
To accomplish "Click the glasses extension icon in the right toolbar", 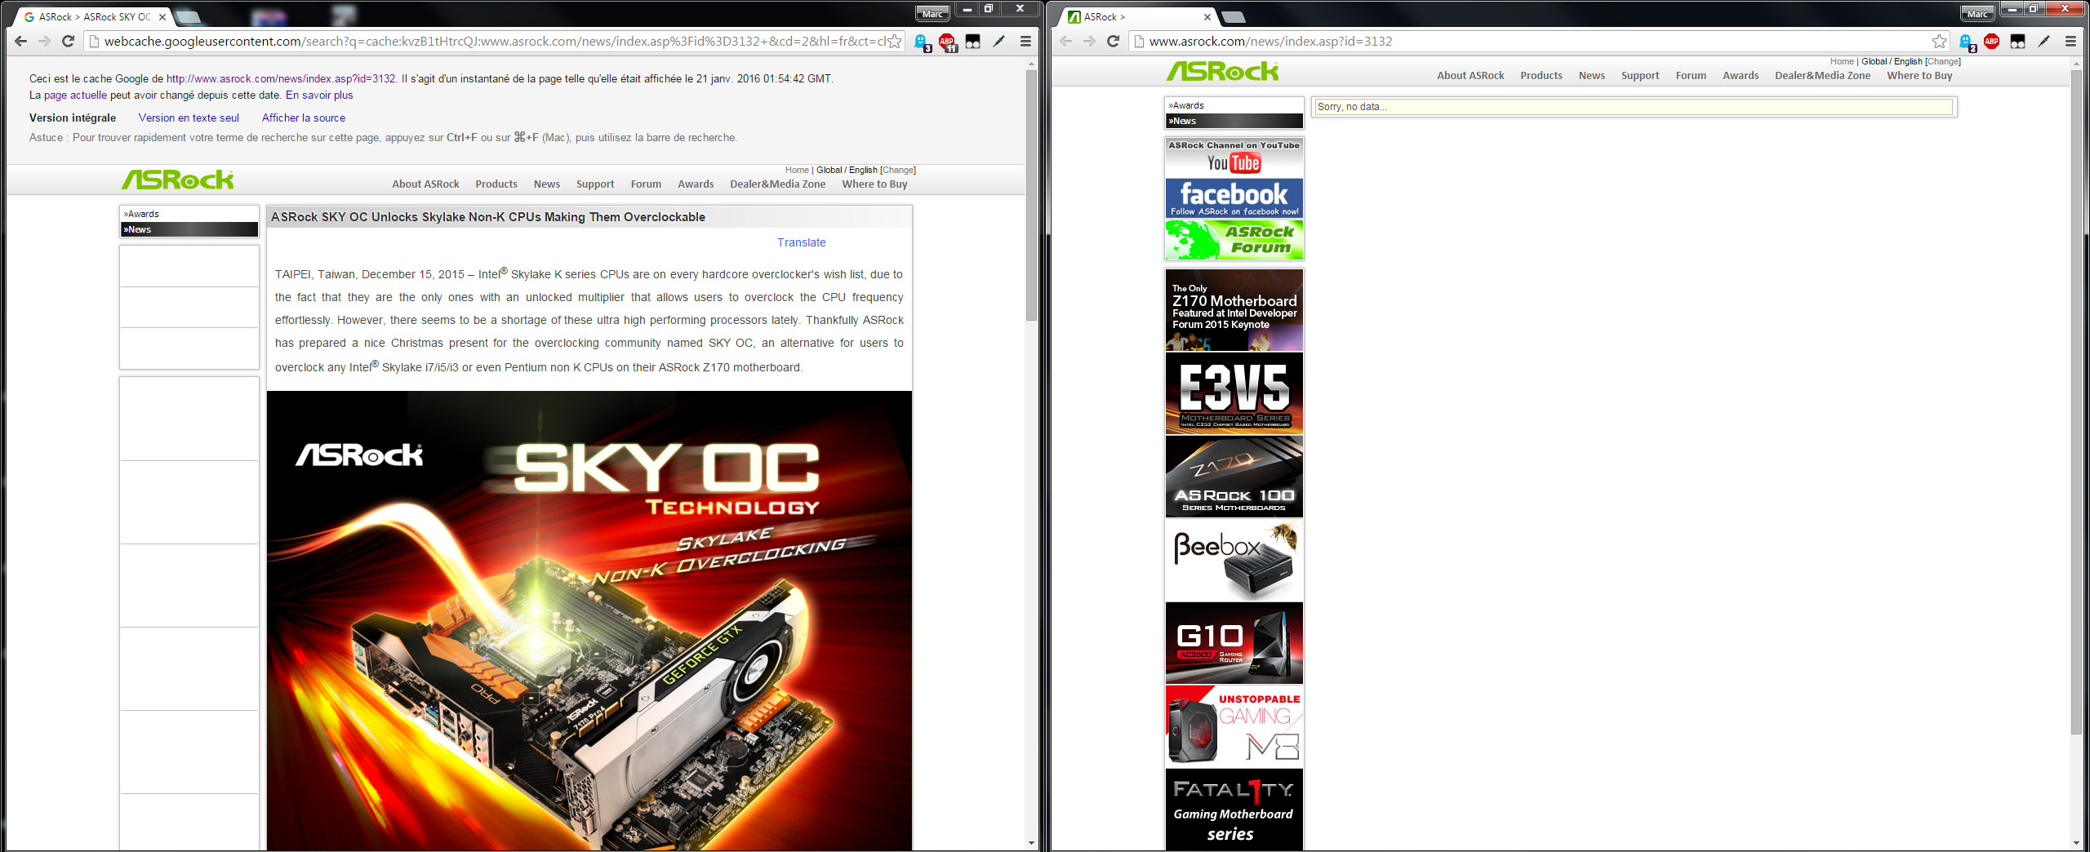I will click(2017, 42).
